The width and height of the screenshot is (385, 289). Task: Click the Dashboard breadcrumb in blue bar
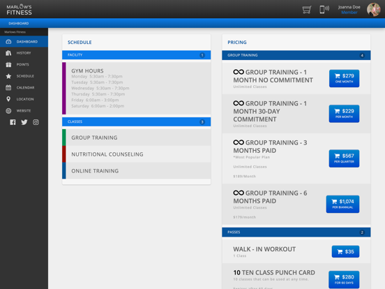[x=19, y=23]
